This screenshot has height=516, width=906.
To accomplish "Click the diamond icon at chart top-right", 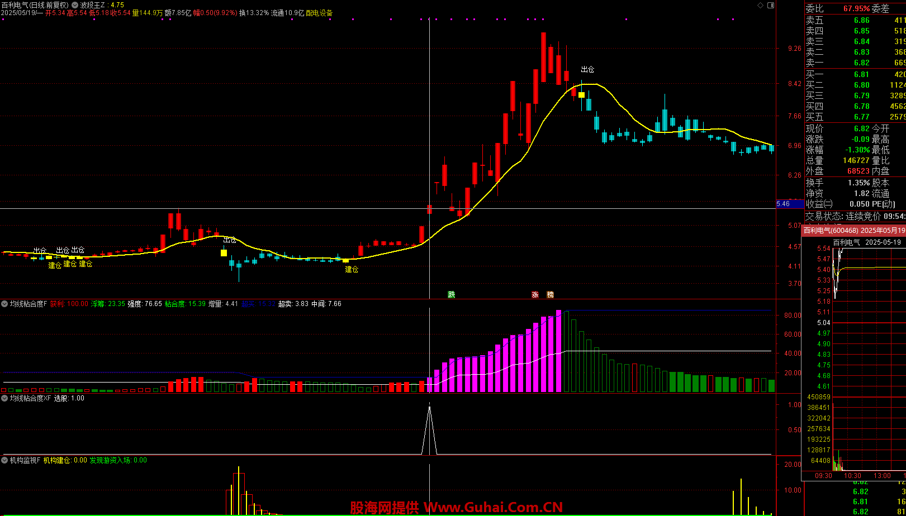I will coord(760,5).
